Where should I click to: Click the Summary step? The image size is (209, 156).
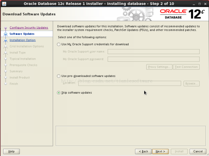click(16, 71)
